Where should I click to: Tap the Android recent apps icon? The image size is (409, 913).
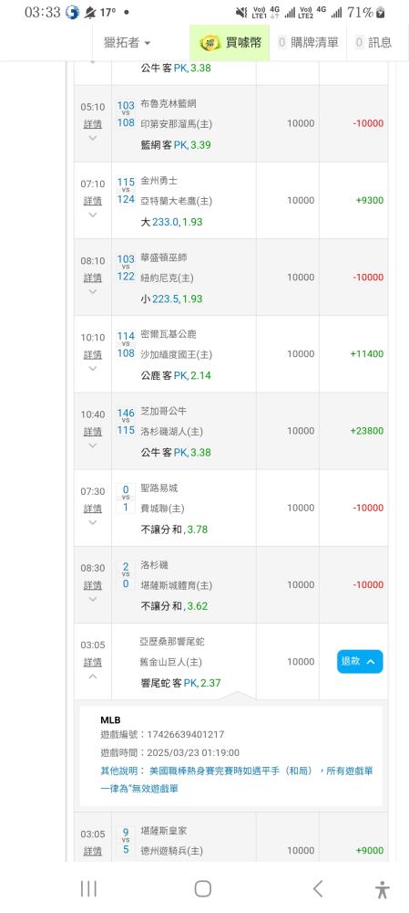[88, 888]
